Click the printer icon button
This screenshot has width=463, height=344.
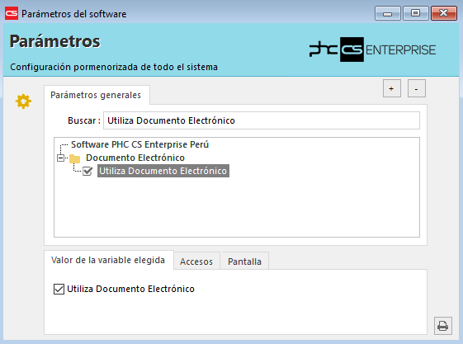442,326
